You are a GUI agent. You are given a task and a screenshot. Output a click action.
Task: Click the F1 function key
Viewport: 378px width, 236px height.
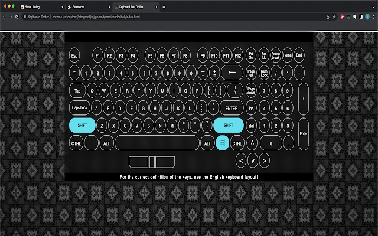point(97,55)
